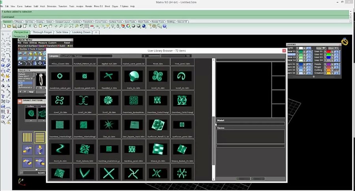Open Perspective viewport label dropdown arrow
This screenshot has width=355, height=191.
click(x=27, y=36)
